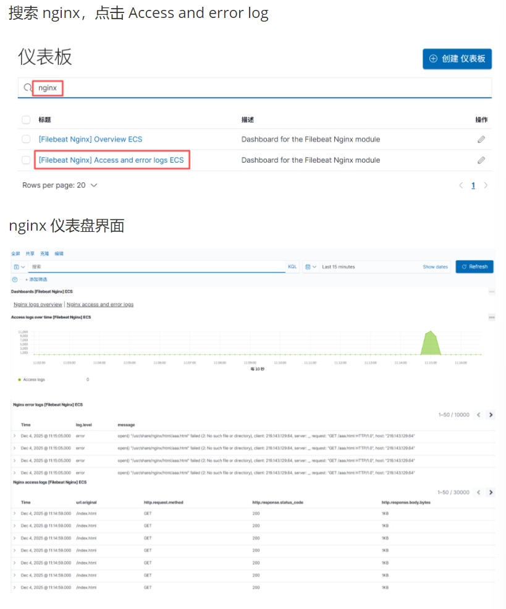Tick checkbox for Access and error logs ECS

click(x=26, y=160)
